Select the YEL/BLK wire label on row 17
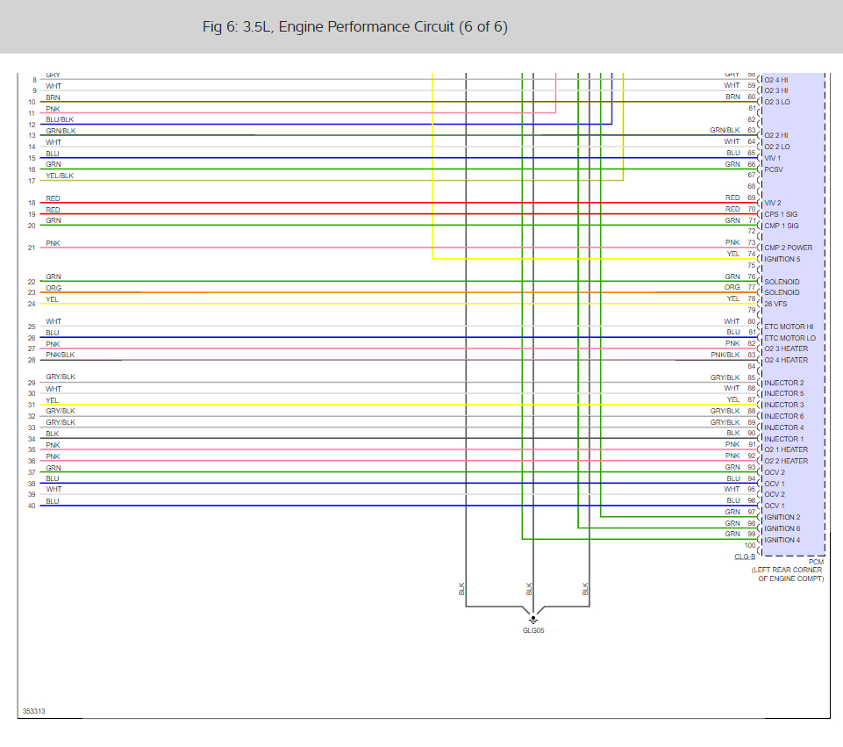843x747 pixels. click(x=60, y=176)
